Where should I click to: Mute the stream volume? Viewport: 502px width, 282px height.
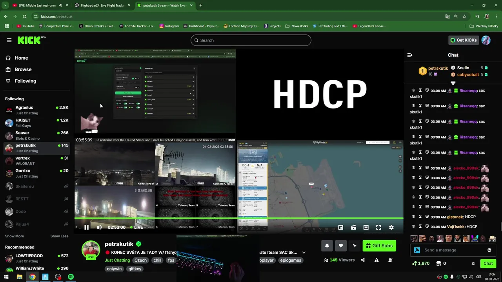click(99, 227)
